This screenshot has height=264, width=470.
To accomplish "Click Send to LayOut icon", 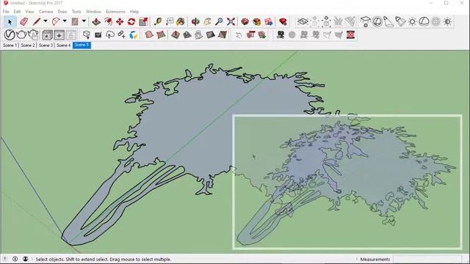I will point(269,21).
